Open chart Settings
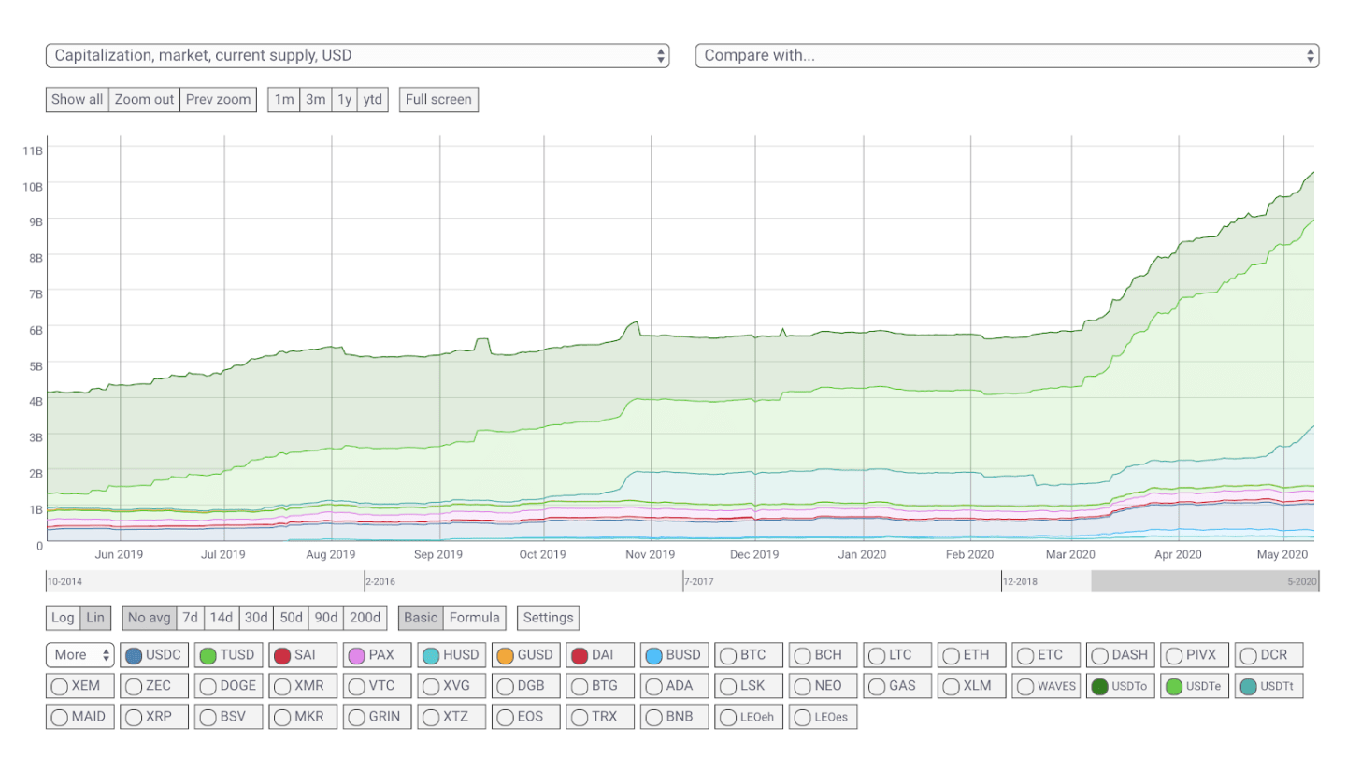1361x757 pixels. [548, 618]
